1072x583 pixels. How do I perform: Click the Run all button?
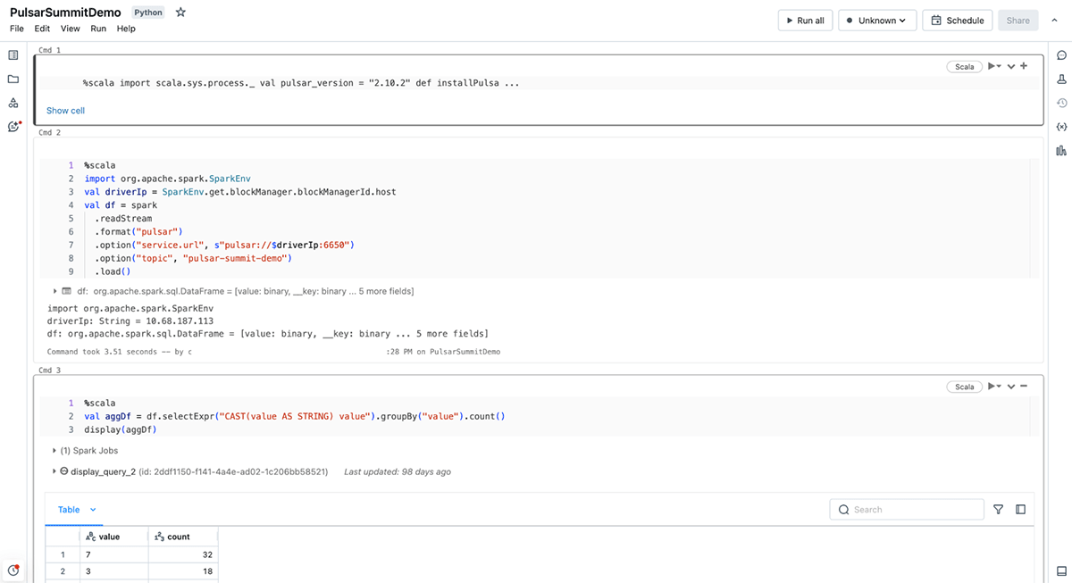805,21
